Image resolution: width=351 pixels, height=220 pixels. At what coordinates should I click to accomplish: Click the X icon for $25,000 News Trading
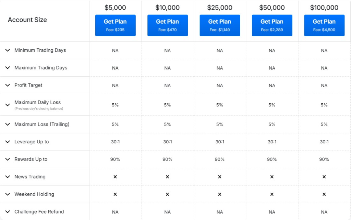click(x=220, y=177)
